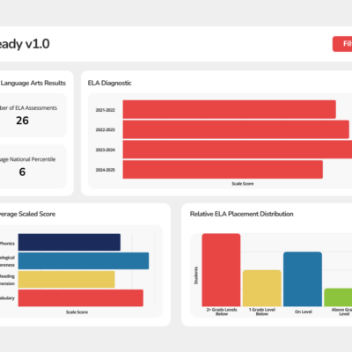
Task: Click the 2024-2025 axis label
Action: (x=105, y=170)
